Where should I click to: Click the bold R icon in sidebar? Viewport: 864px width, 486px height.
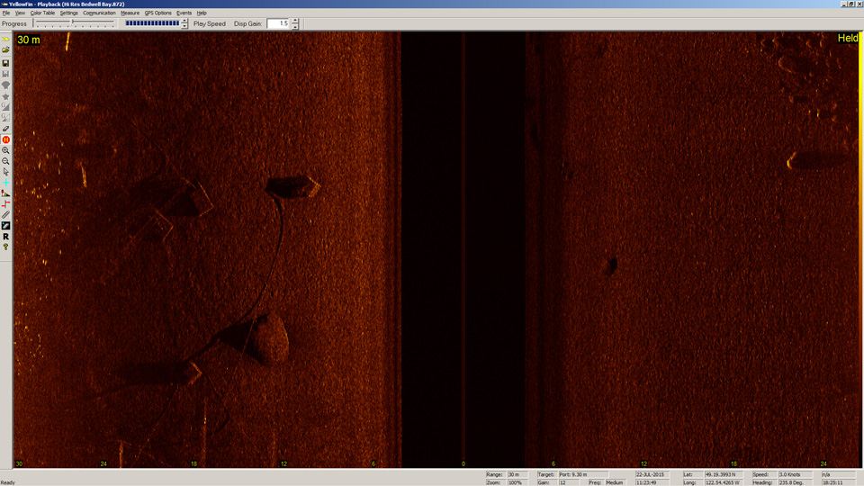click(x=5, y=237)
